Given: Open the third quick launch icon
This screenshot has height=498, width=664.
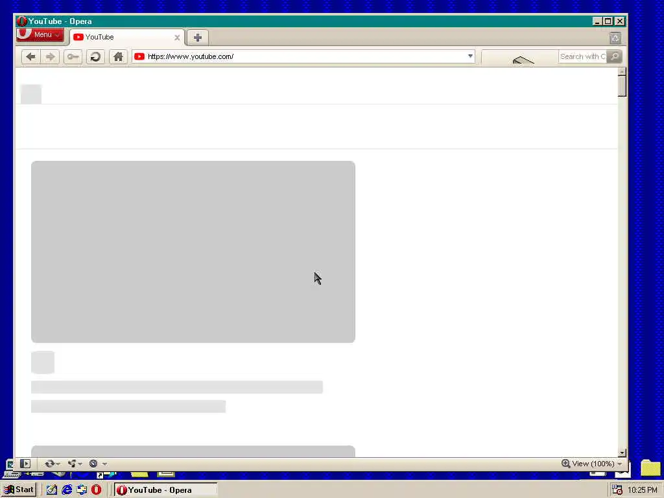Looking at the screenshot, I should click(x=82, y=490).
